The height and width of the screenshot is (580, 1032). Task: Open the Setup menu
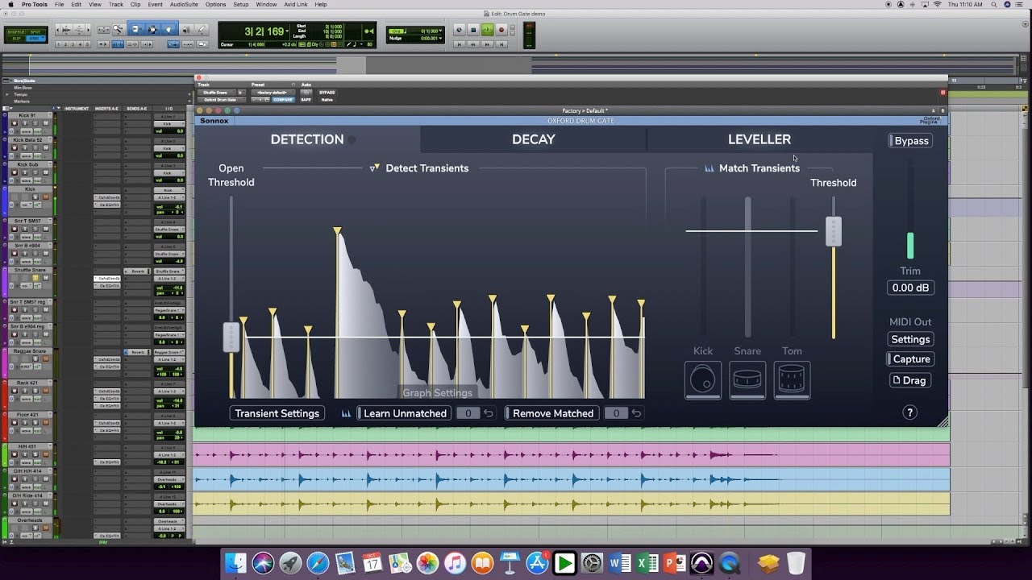point(240,5)
